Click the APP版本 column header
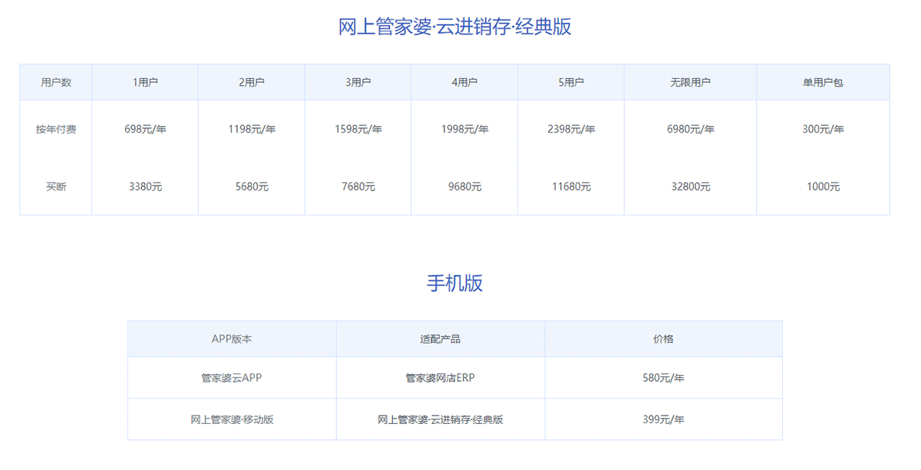Screen dimensions: 921x470 (x=232, y=339)
